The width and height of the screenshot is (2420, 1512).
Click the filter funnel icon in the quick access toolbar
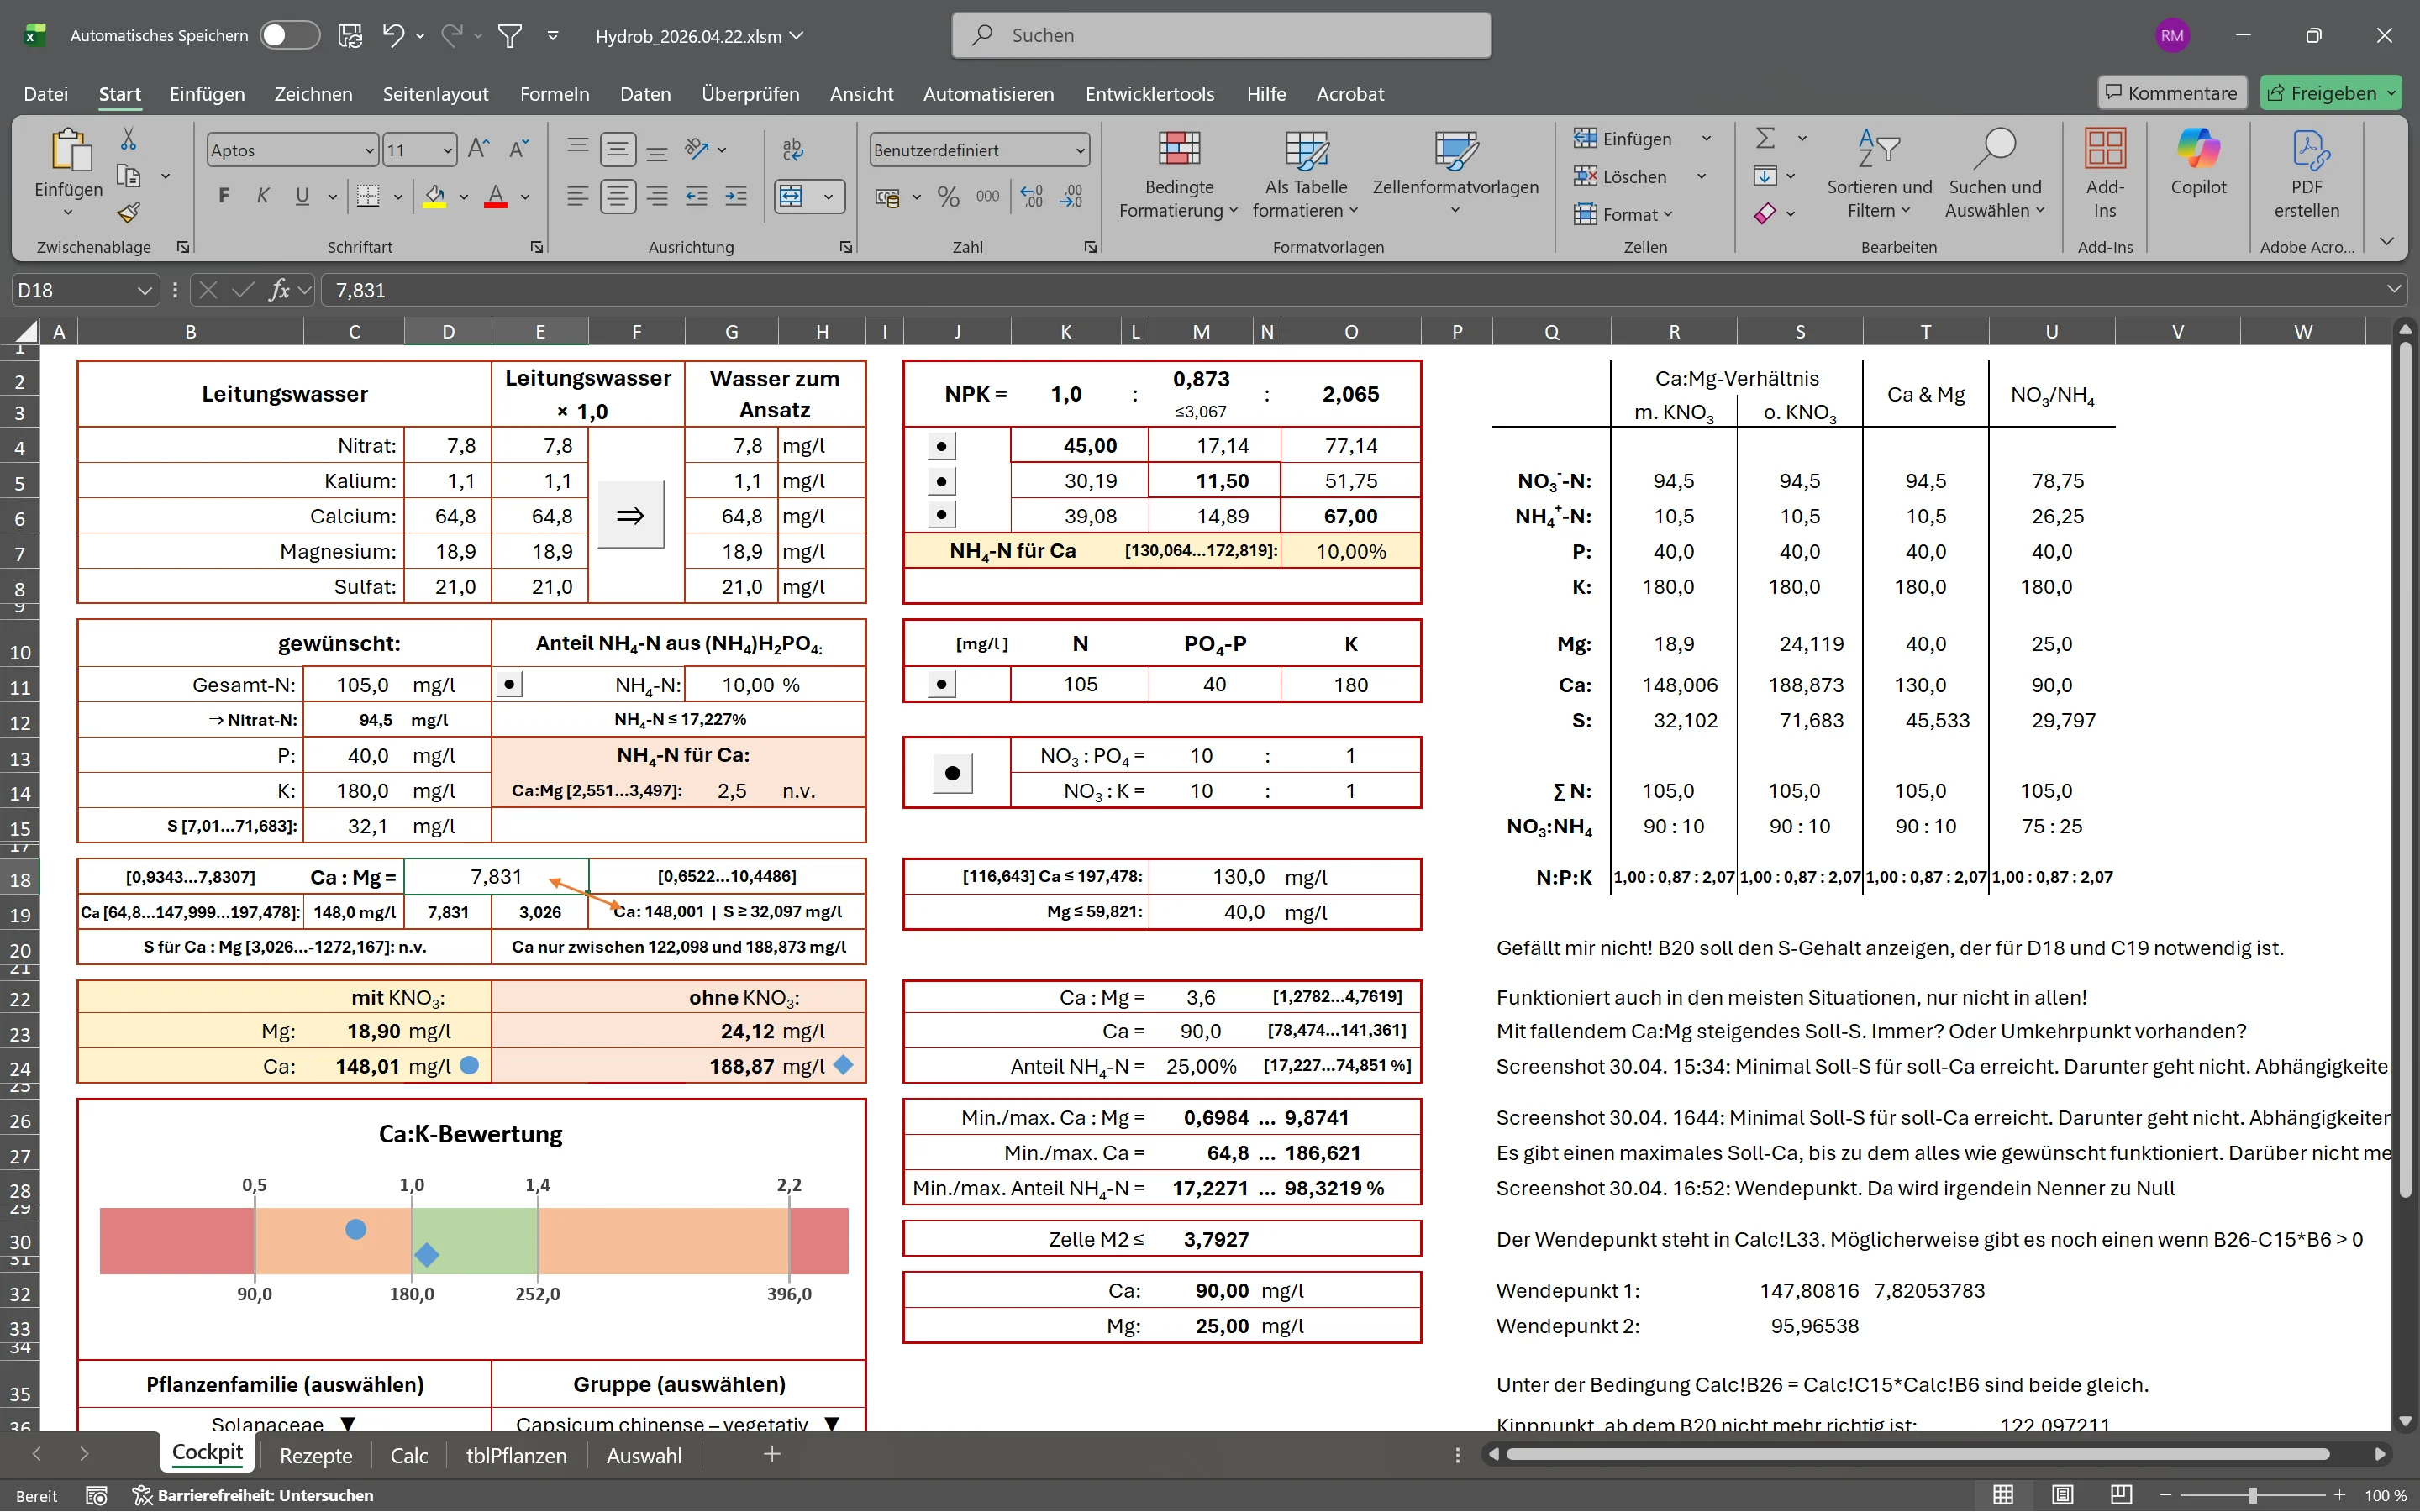point(510,36)
